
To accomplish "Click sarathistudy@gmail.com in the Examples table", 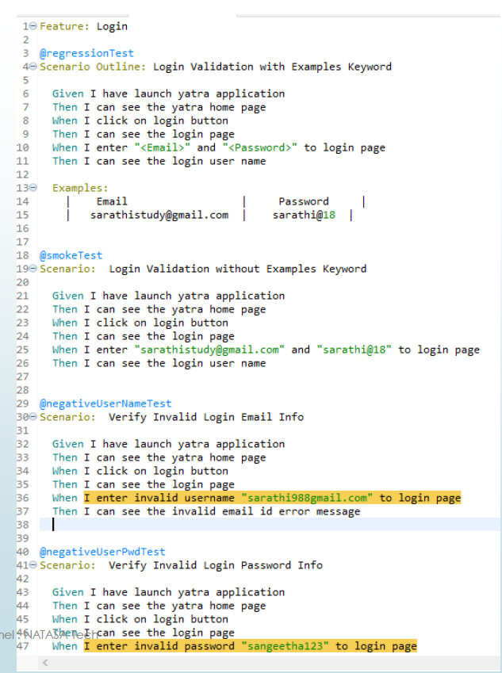I will click(159, 215).
